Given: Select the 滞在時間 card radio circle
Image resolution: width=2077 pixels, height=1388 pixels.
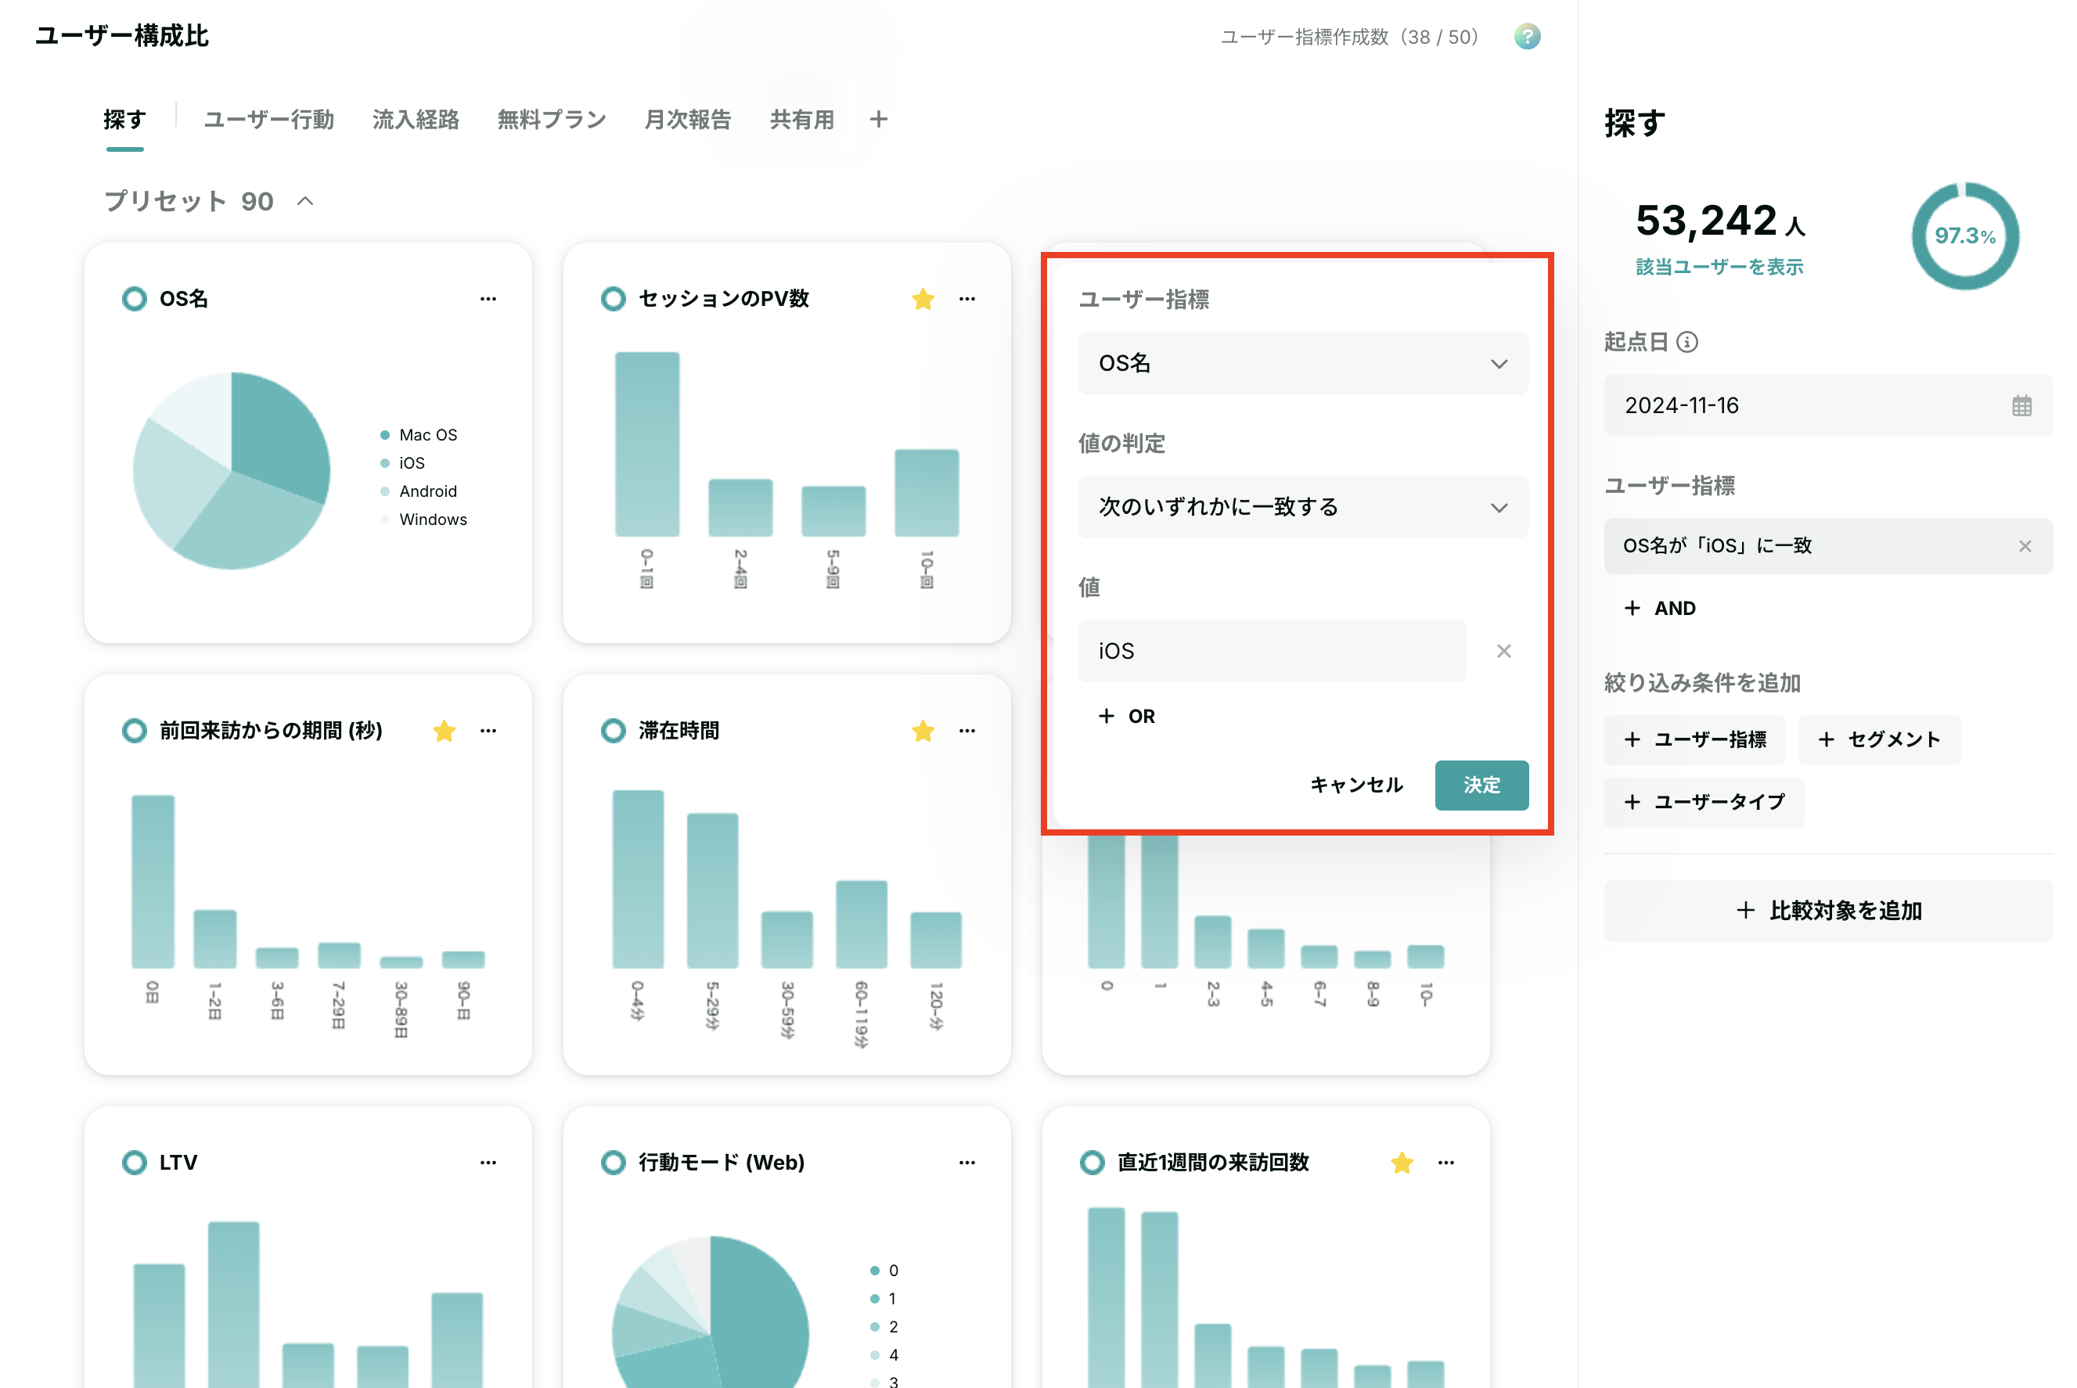Looking at the screenshot, I should pyautogui.click(x=613, y=732).
